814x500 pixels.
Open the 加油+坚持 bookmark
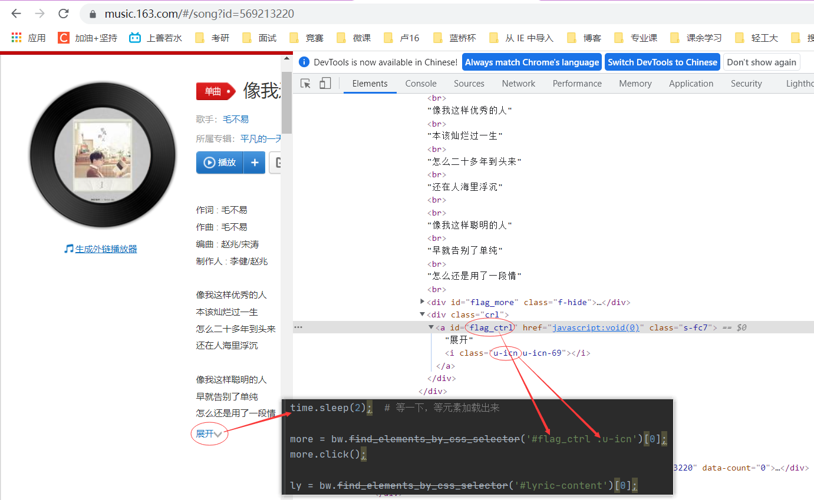(87, 38)
